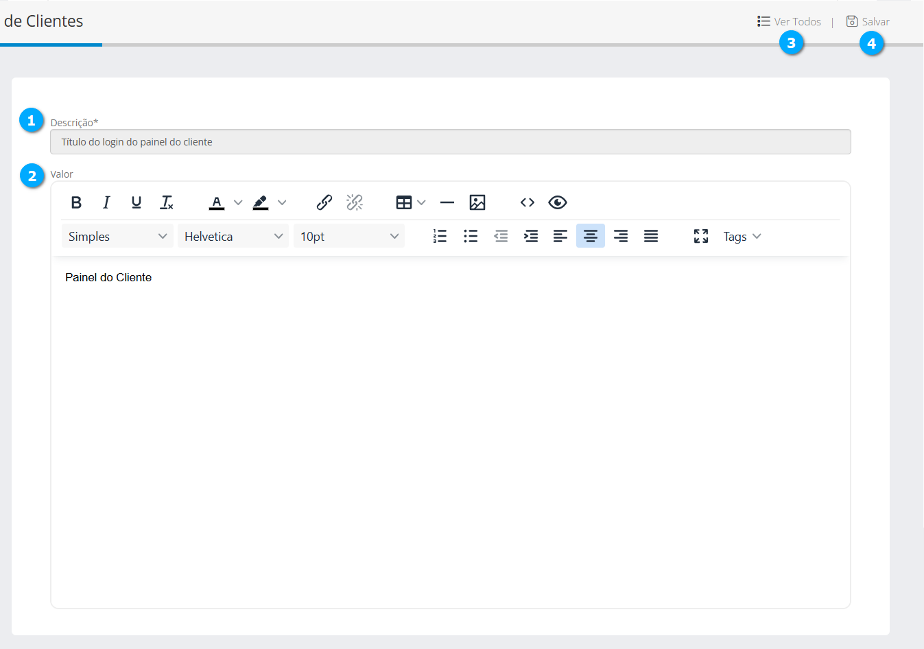The height and width of the screenshot is (649, 924).
Task: Click the Descrição input field
Action: pos(450,142)
